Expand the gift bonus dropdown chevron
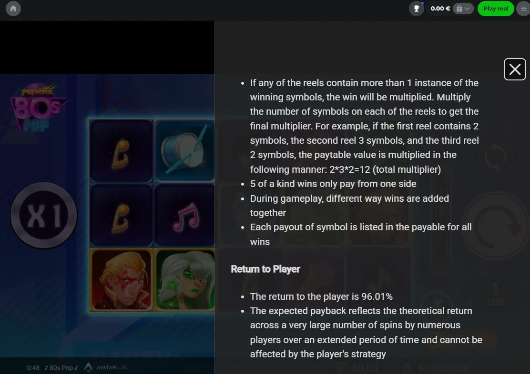This screenshot has width=530, height=374. click(x=467, y=9)
